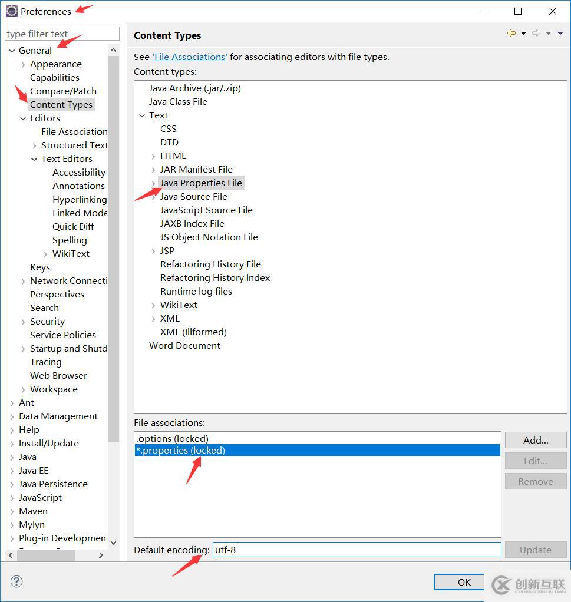Select File Associations tree item

(x=74, y=132)
